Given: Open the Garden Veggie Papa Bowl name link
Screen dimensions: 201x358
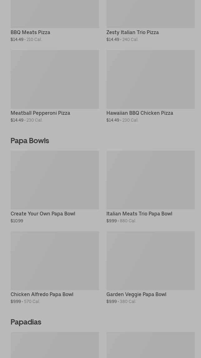Looking at the screenshot, I should coord(136,294).
